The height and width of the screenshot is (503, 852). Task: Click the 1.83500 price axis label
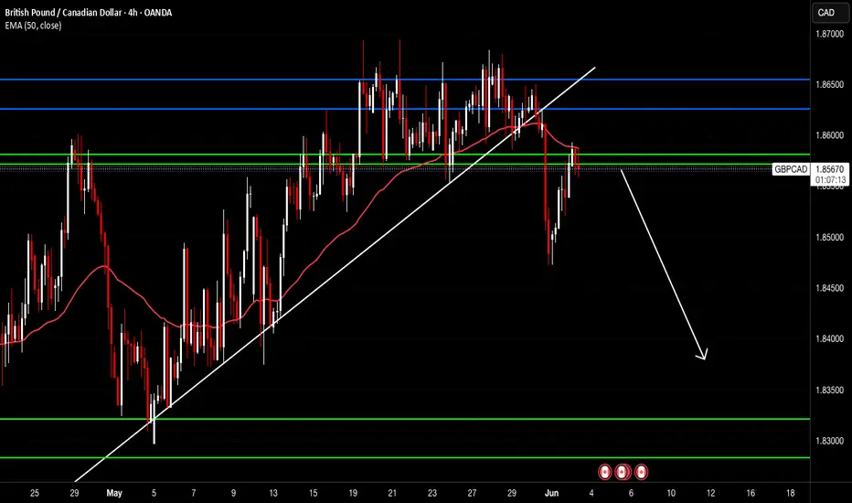point(830,391)
